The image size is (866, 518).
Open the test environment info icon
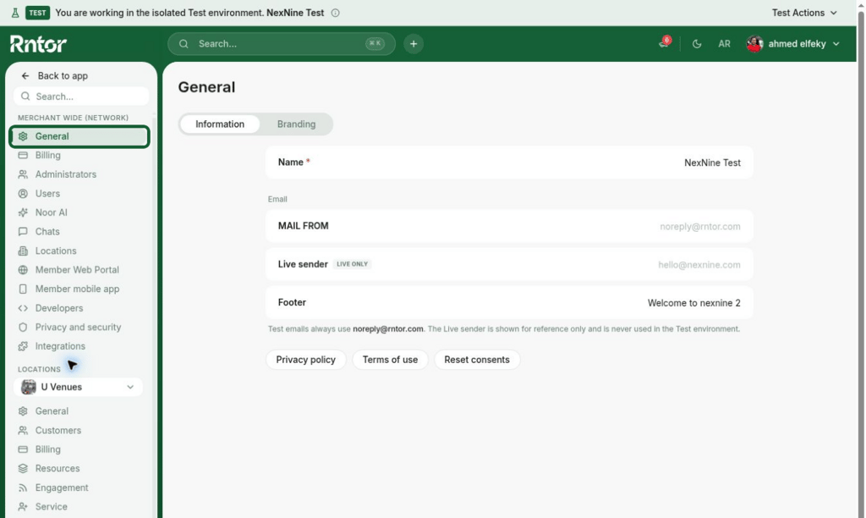[335, 13]
